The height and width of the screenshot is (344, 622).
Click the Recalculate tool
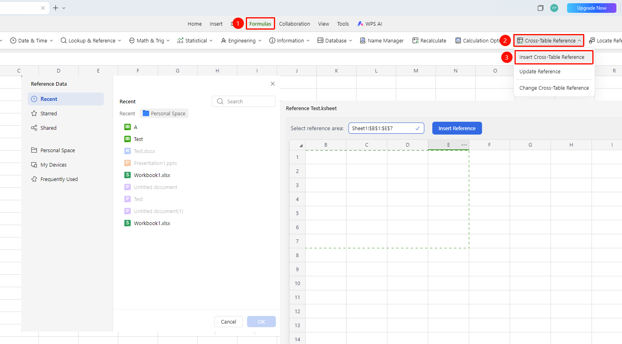tap(429, 40)
